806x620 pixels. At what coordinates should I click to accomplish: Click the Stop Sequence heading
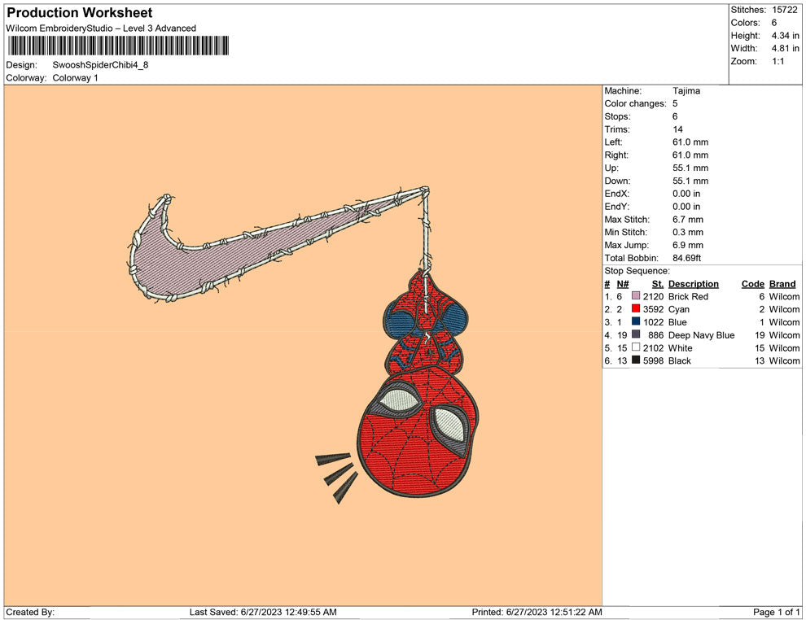tap(637, 271)
